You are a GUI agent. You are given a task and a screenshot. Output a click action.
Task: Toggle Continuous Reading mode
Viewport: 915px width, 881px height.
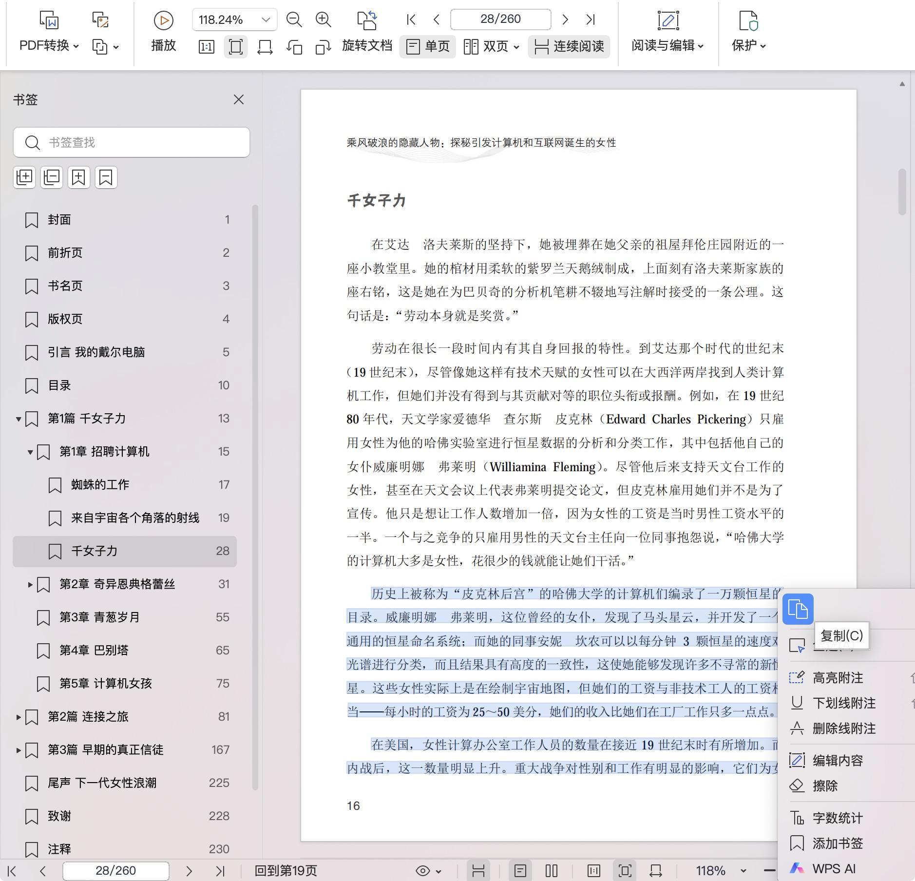pos(569,46)
